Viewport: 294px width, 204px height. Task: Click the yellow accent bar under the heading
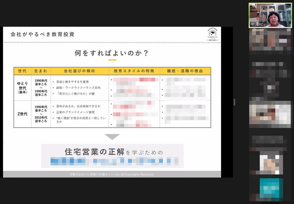coord(112,60)
